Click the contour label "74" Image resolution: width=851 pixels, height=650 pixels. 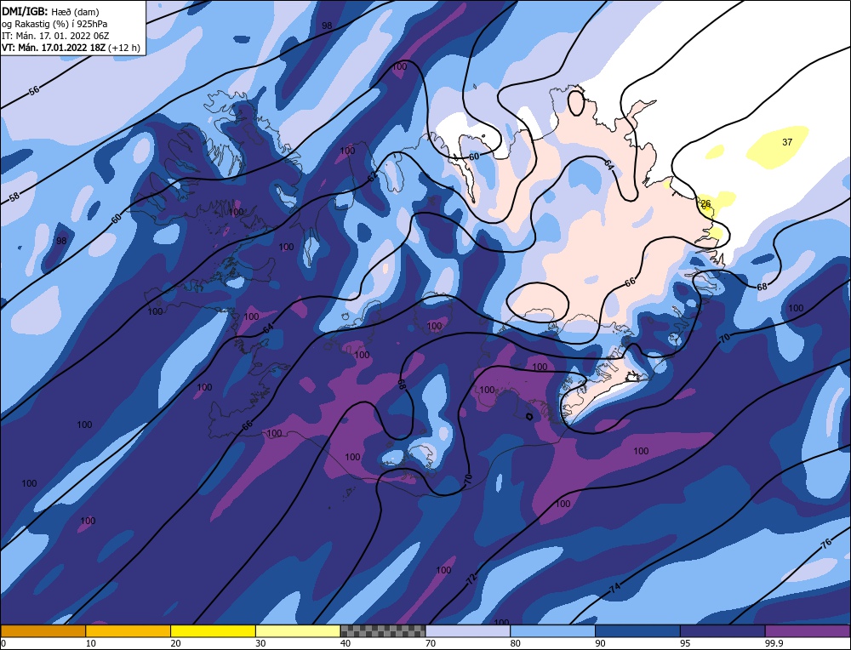click(615, 588)
